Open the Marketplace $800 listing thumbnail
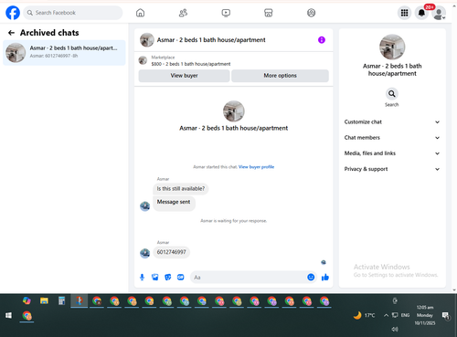This screenshot has width=457, height=337. click(x=143, y=60)
